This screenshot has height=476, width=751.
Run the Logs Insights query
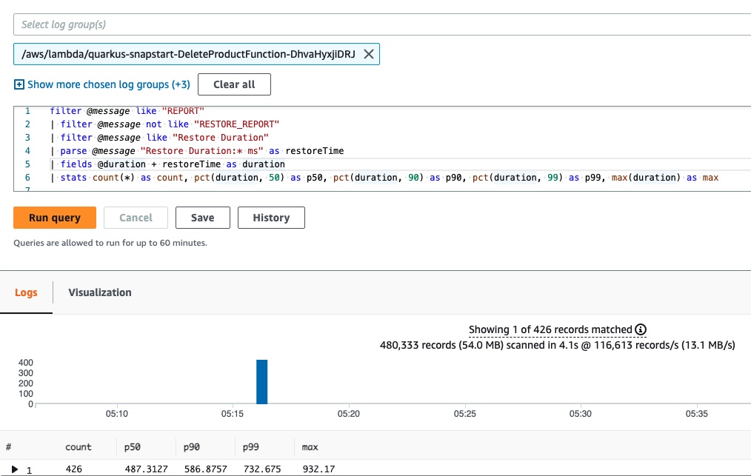pyautogui.click(x=55, y=218)
